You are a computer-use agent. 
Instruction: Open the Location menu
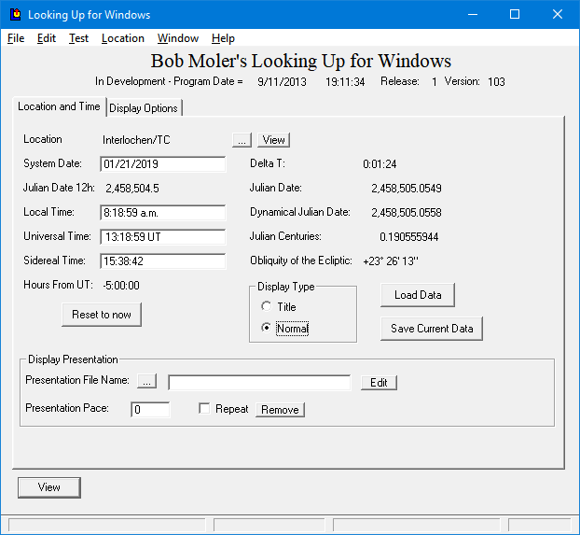pyautogui.click(x=123, y=38)
